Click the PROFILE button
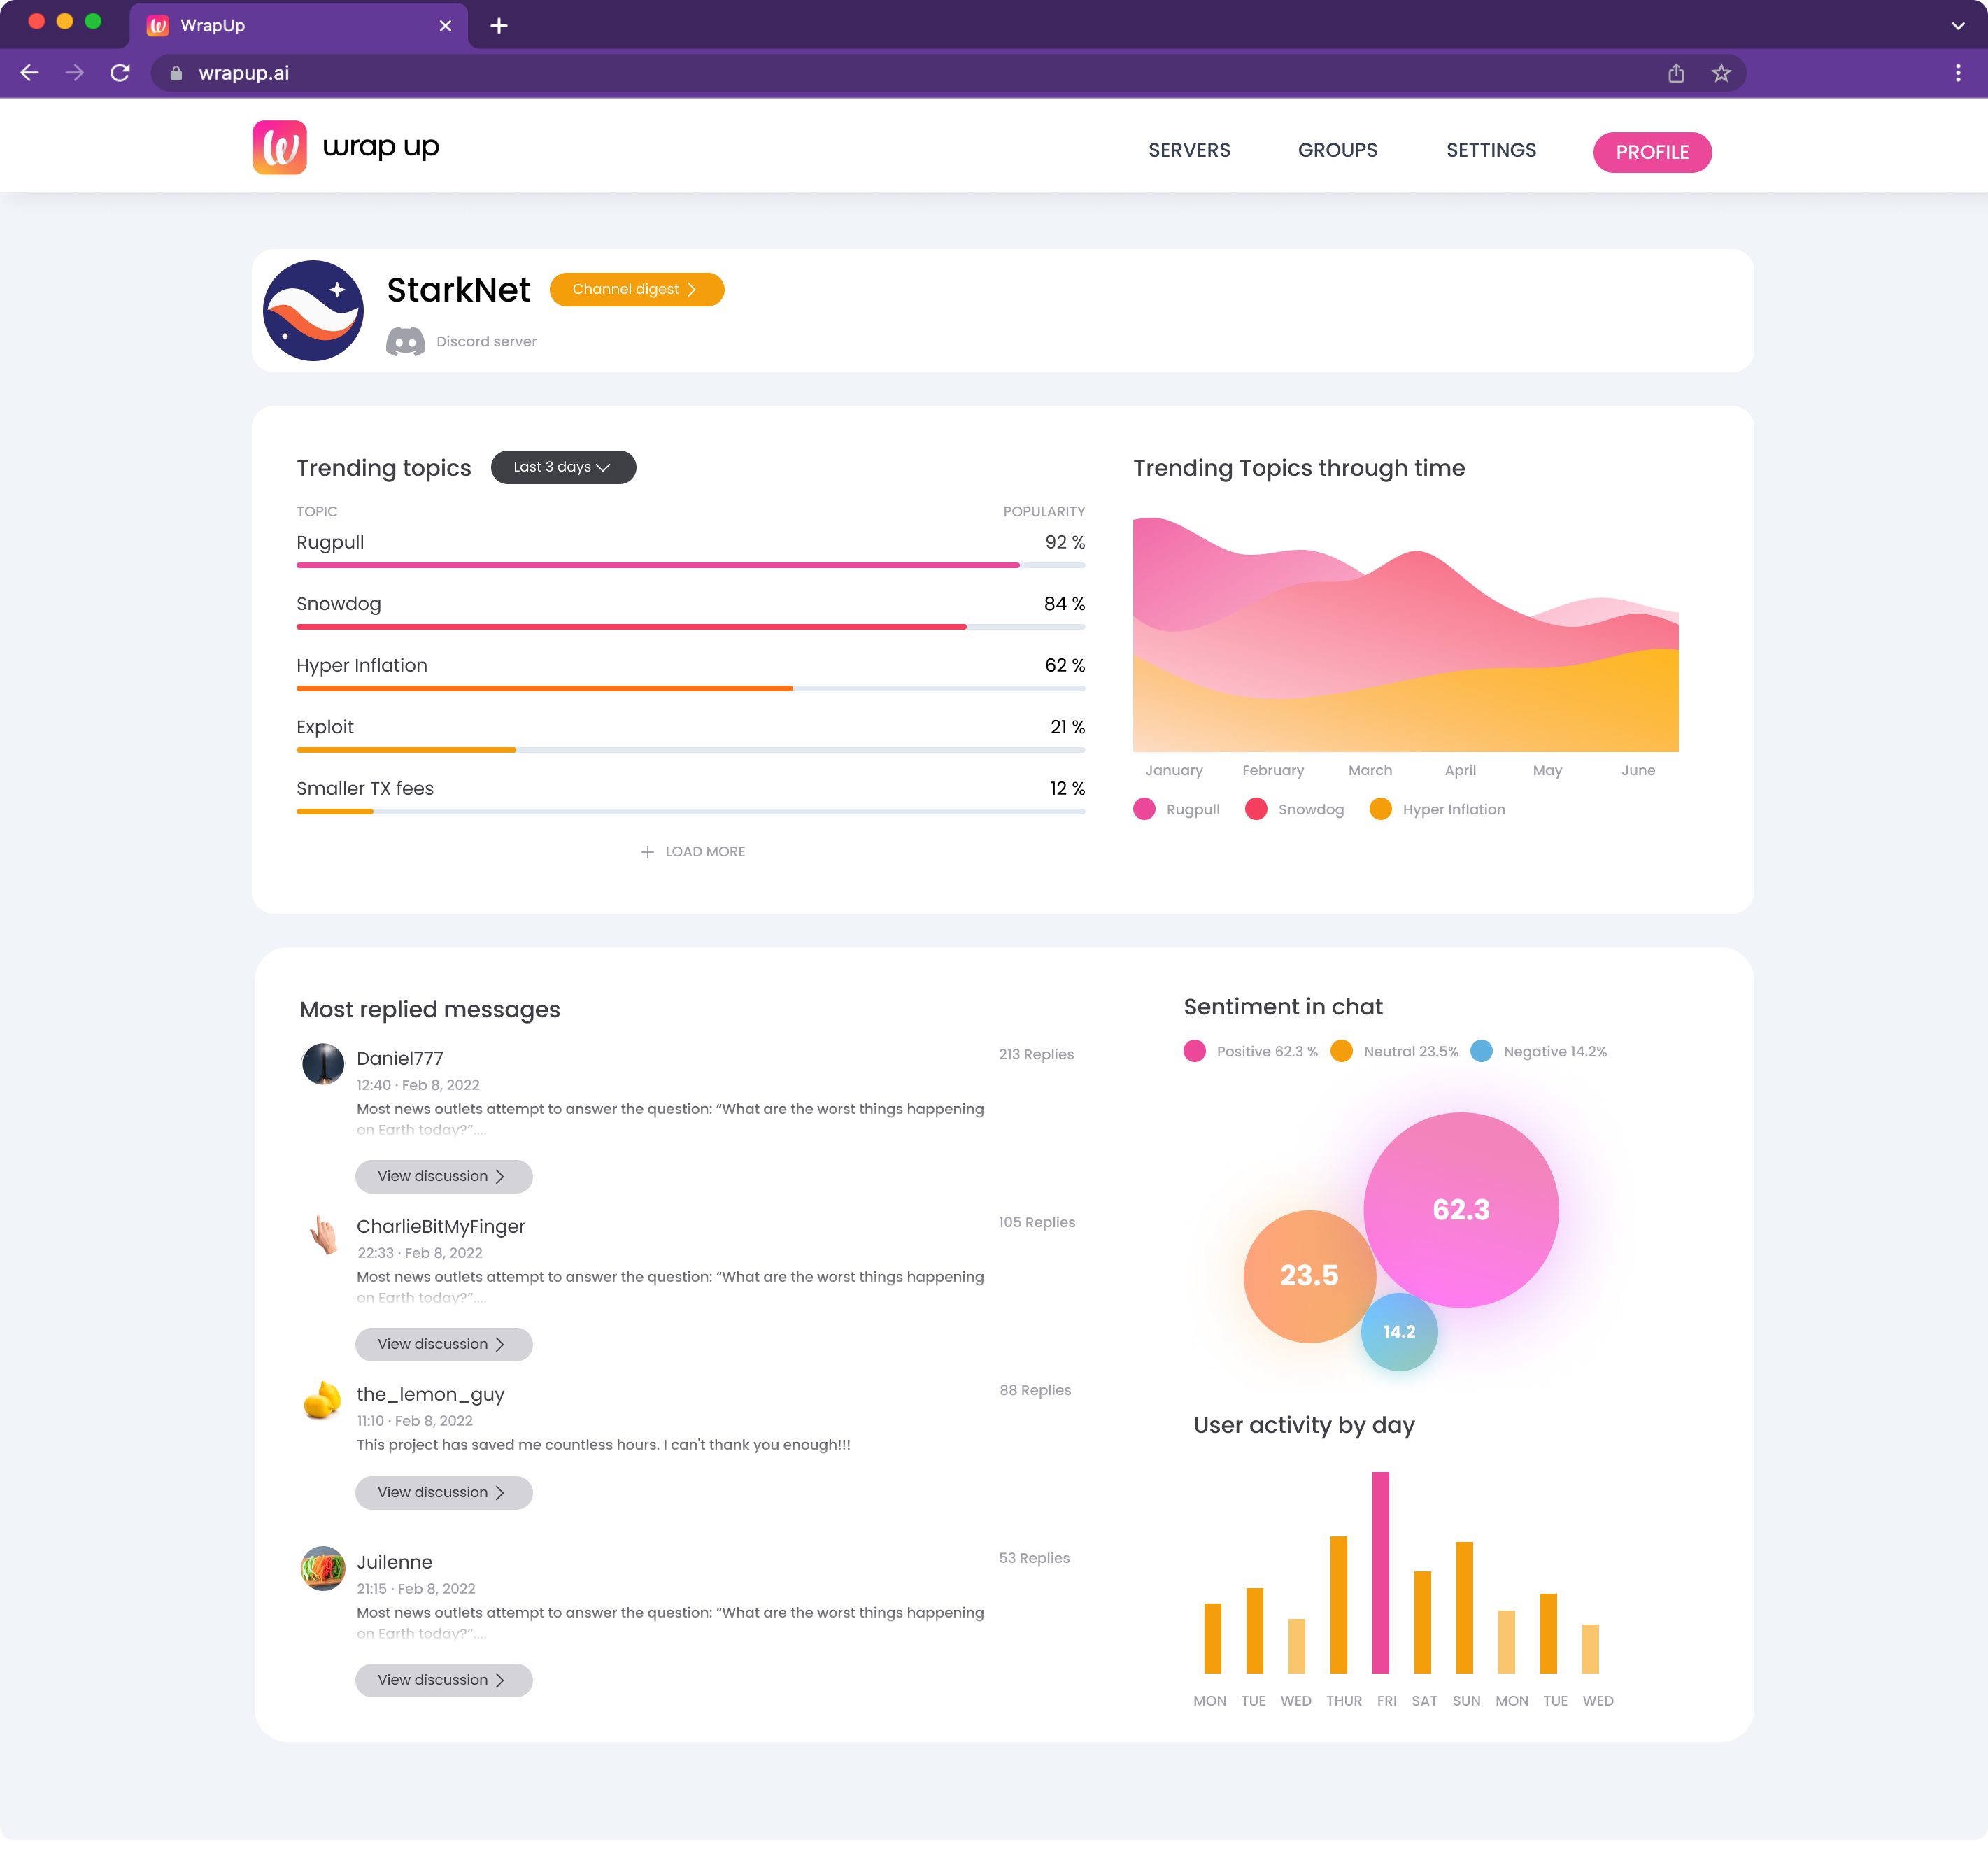 pos(1652,152)
